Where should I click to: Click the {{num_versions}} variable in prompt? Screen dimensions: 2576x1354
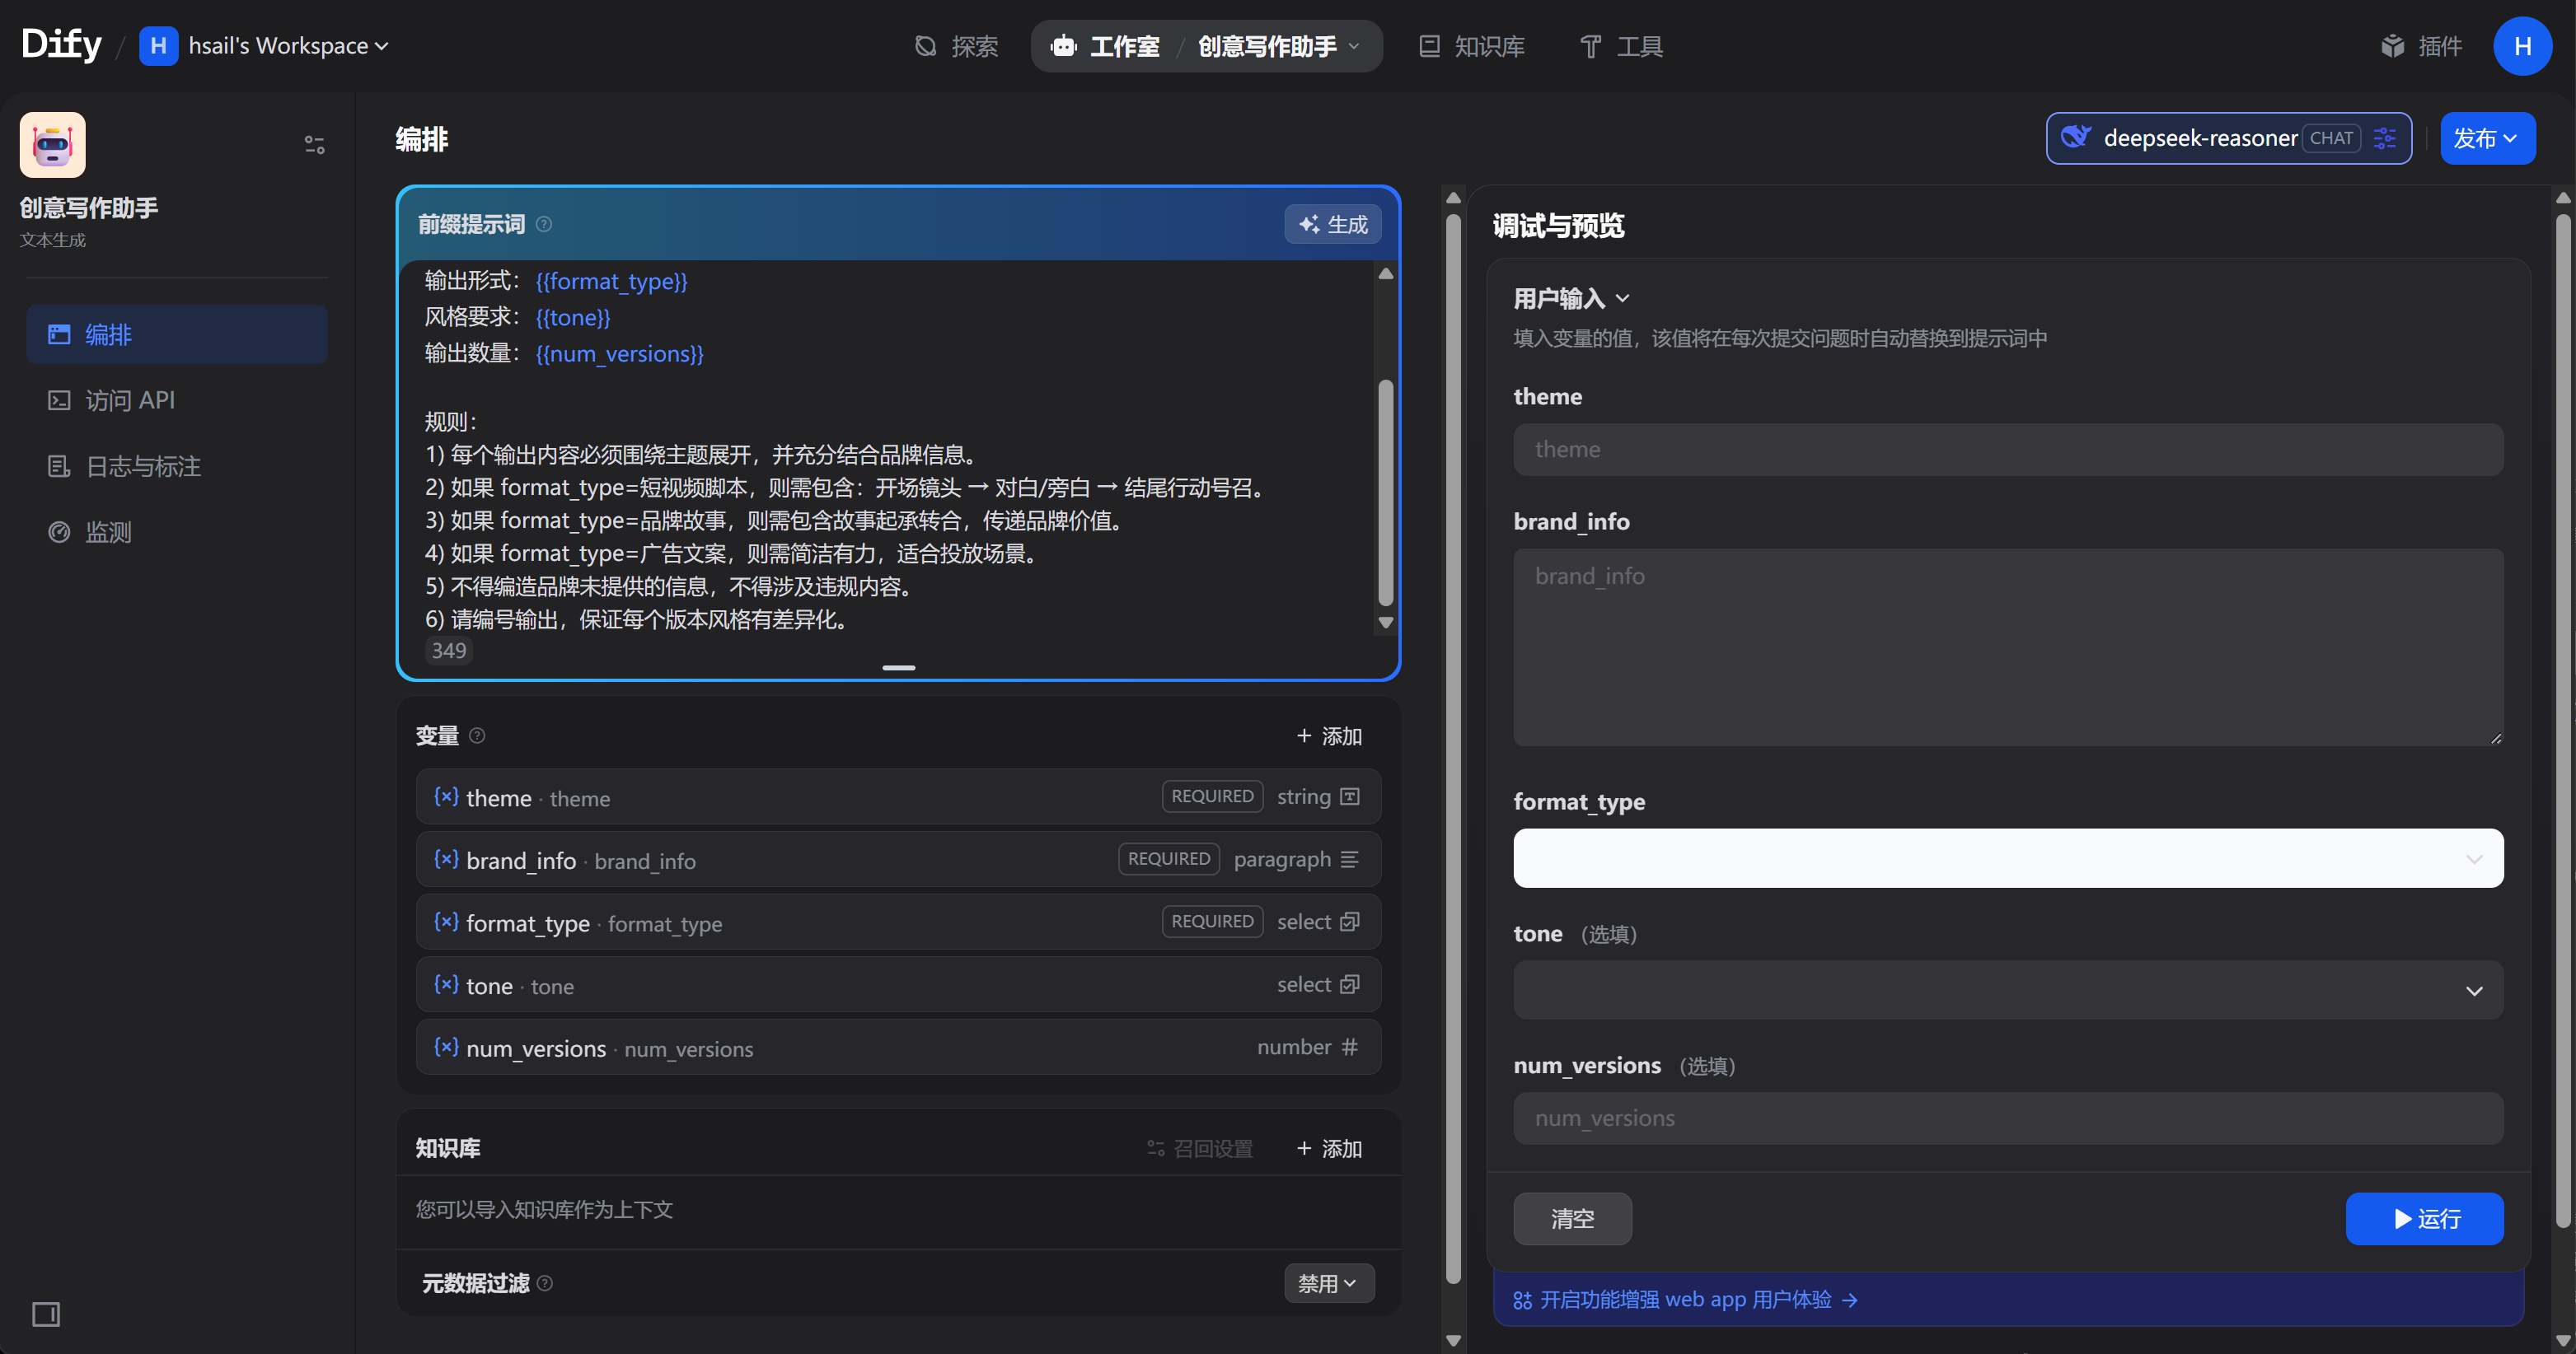619,354
